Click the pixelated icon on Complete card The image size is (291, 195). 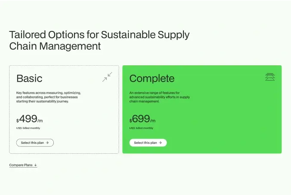click(270, 77)
